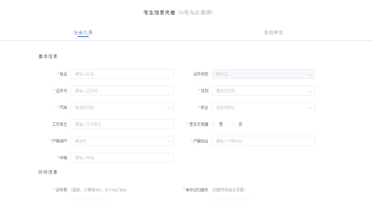Open the 性别 dropdown
The image size is (374, 201).
263,91
